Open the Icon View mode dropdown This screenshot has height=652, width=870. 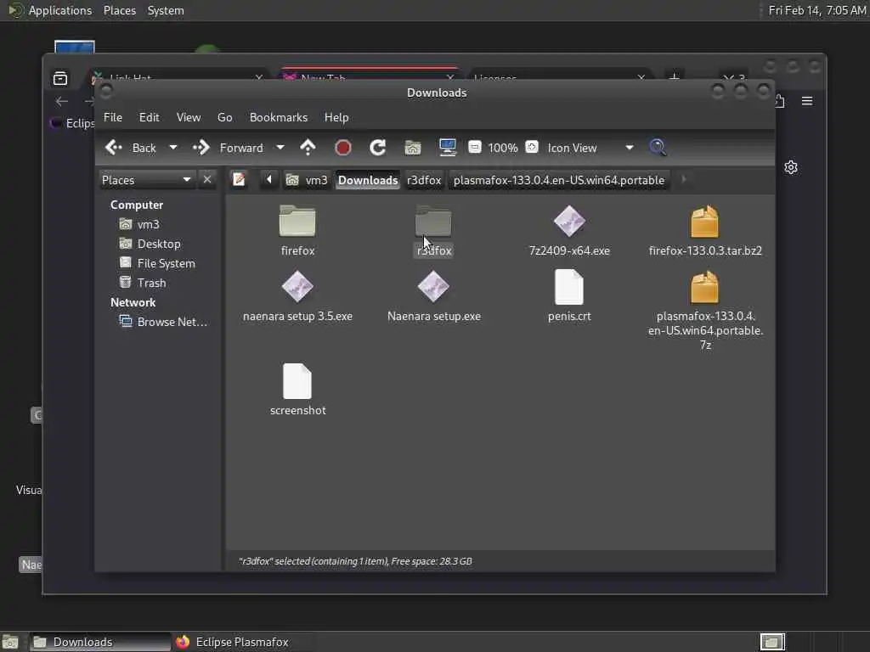[x=590, y=148]
